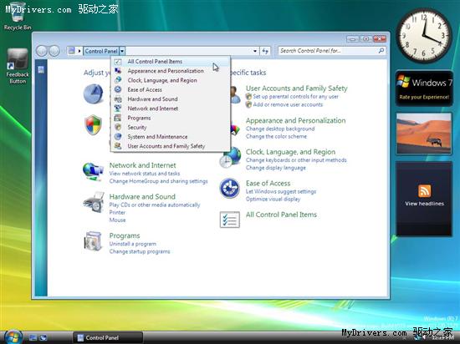460x344 pixels.
Task: Click the address bar location icon
Action: pyautogui.click(x=71, y=51)
